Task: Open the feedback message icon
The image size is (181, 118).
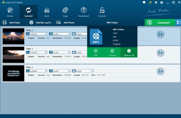Action: [x=144, y=2]
